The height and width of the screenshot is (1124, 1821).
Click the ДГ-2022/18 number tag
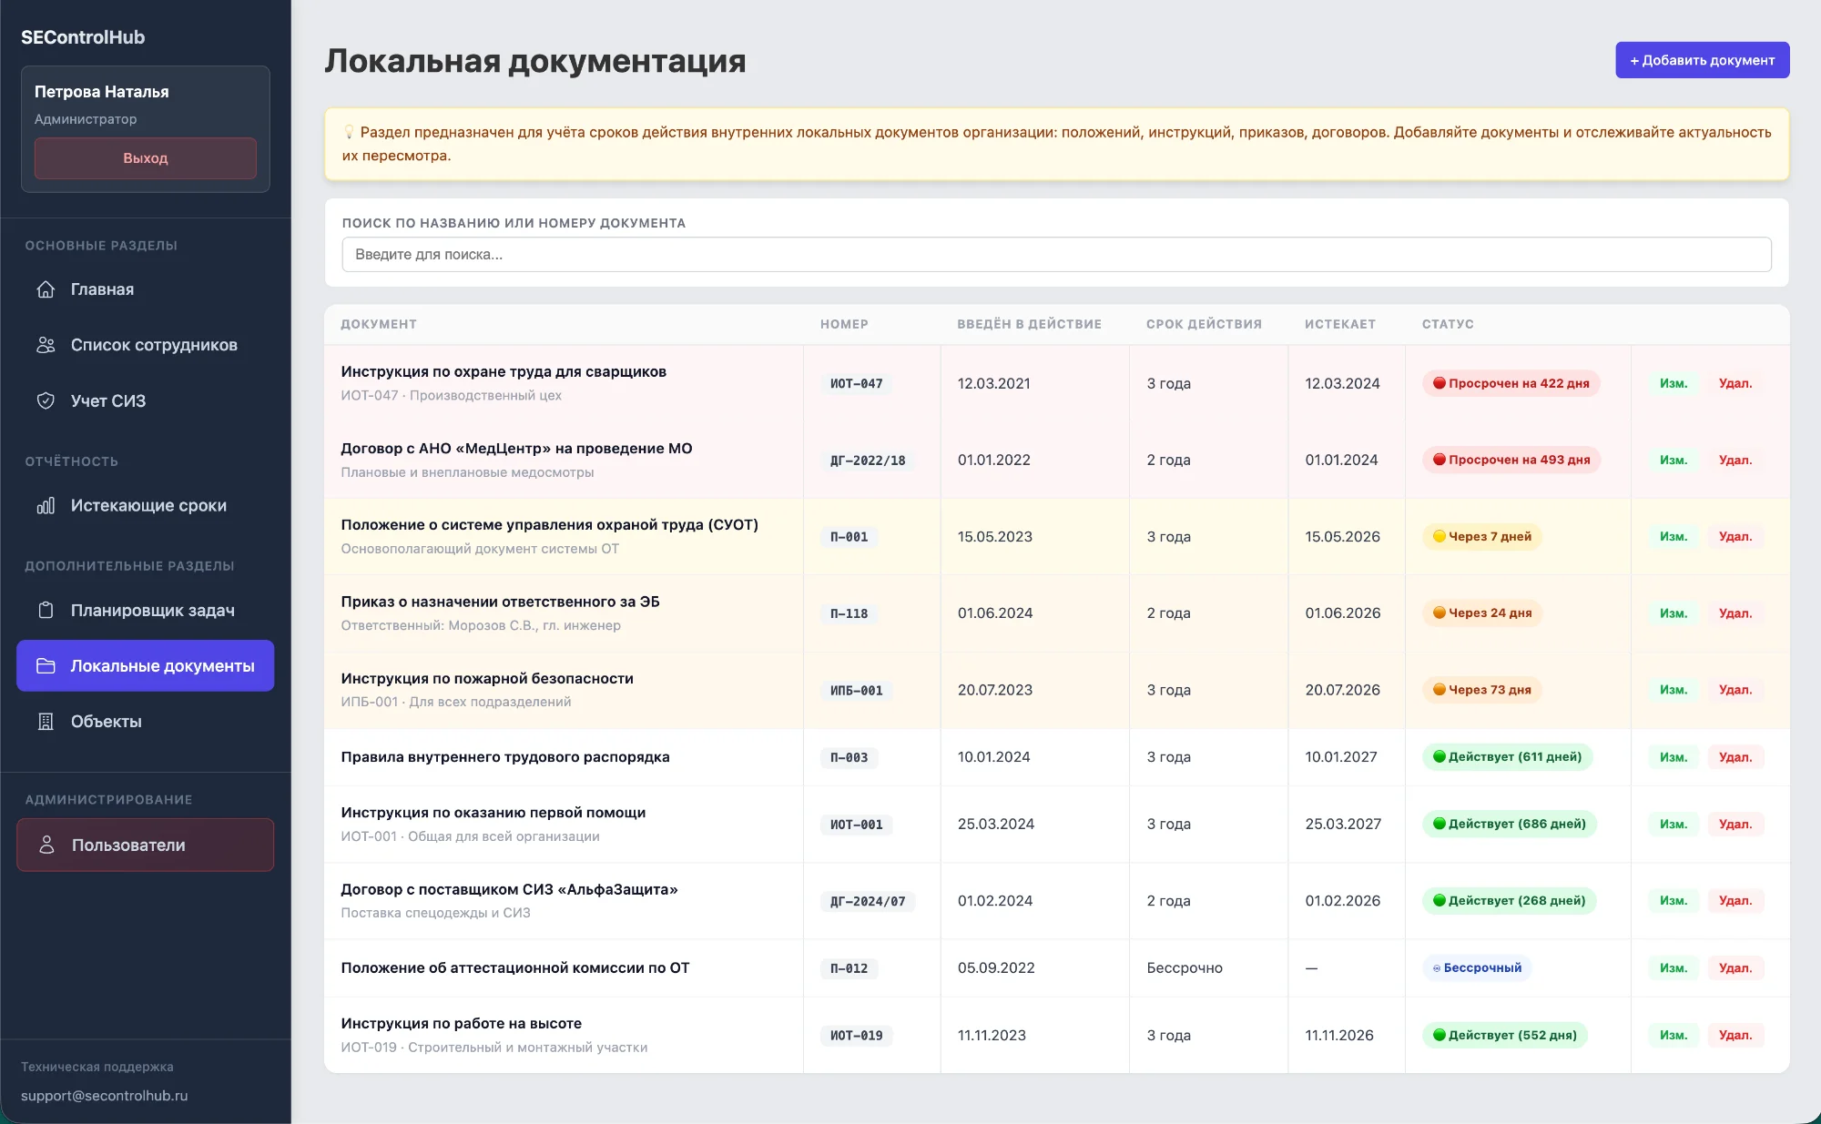(868, 460)
